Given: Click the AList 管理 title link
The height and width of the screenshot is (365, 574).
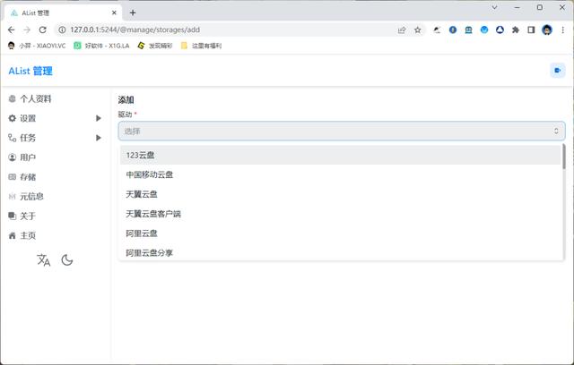Looking at the screenshot, I should pyautogui.click(x=30, y=71).
